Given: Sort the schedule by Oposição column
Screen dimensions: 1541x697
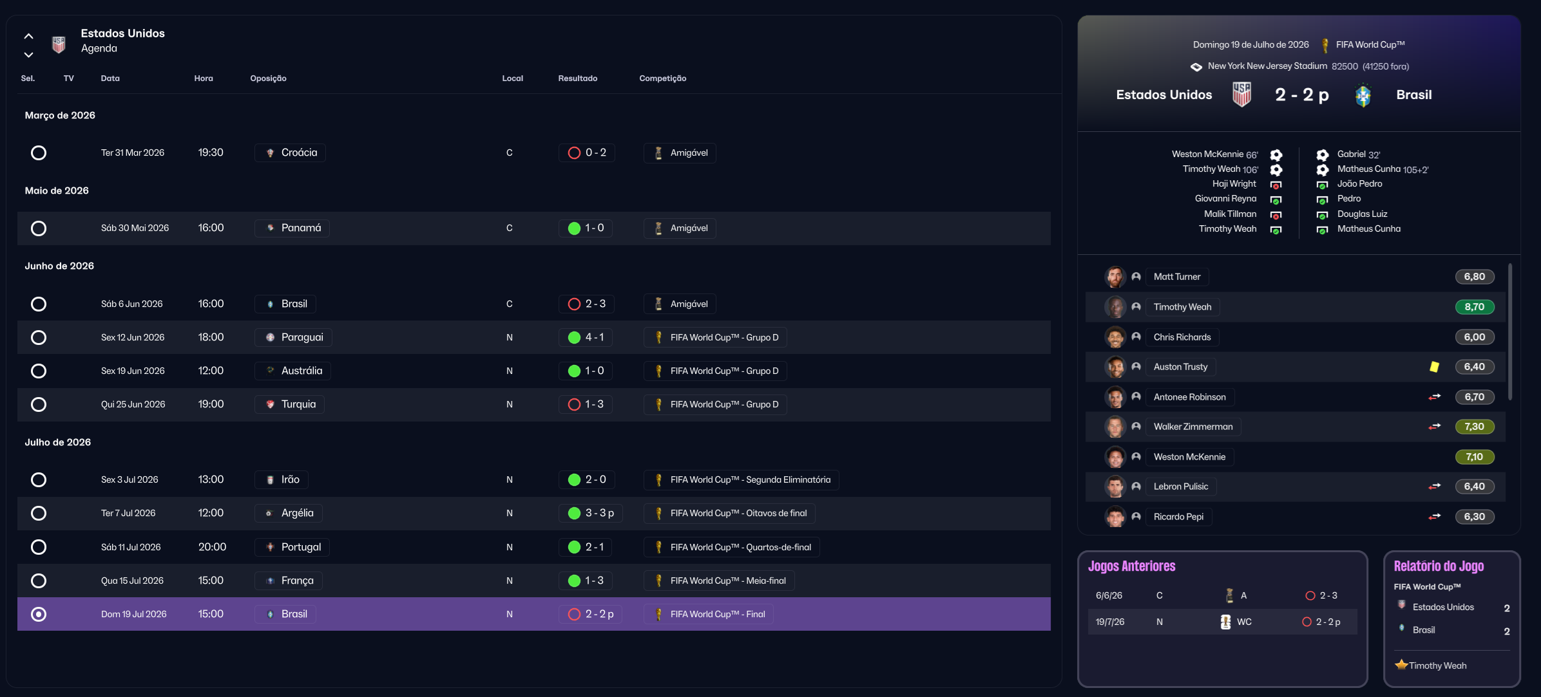Looking at the screenshot, I should click(268, 79).
